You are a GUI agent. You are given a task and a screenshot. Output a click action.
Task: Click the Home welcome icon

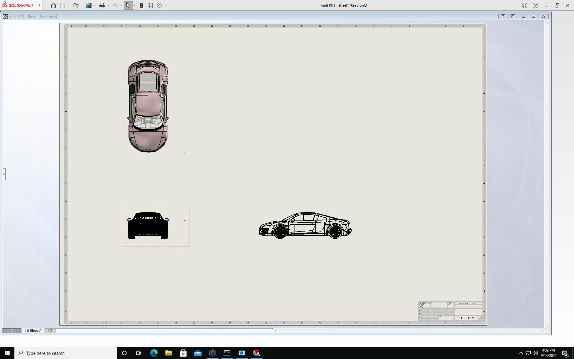click(53, 5)
